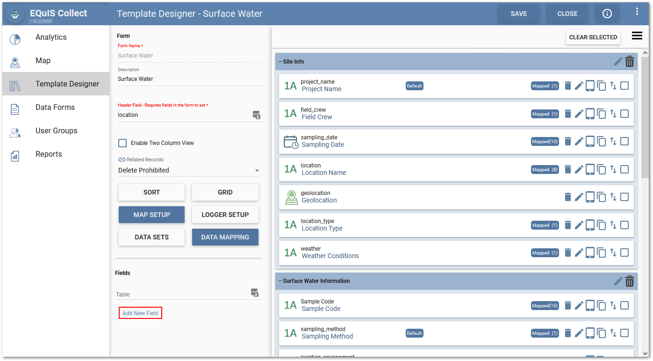Click the Add New Field link
The image size is (653, 361).
pyautogui.click(x=140, y=313)
